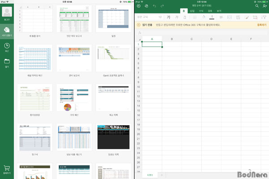Tap the sign-in avatar in the sidebar
The width and height of the screenshot is (269, 179).
[7, 12]
